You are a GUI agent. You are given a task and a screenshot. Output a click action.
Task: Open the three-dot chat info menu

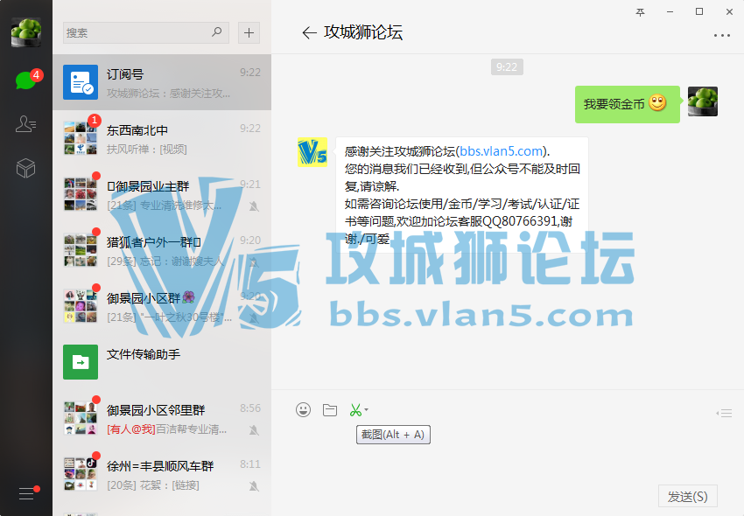[722, 36]
